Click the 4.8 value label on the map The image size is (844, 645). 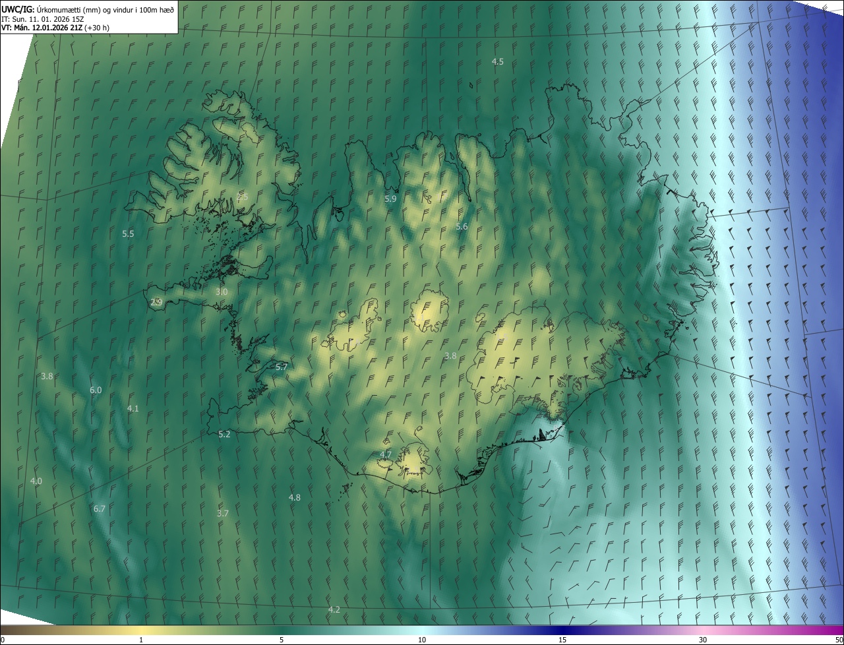pos(295,497)
